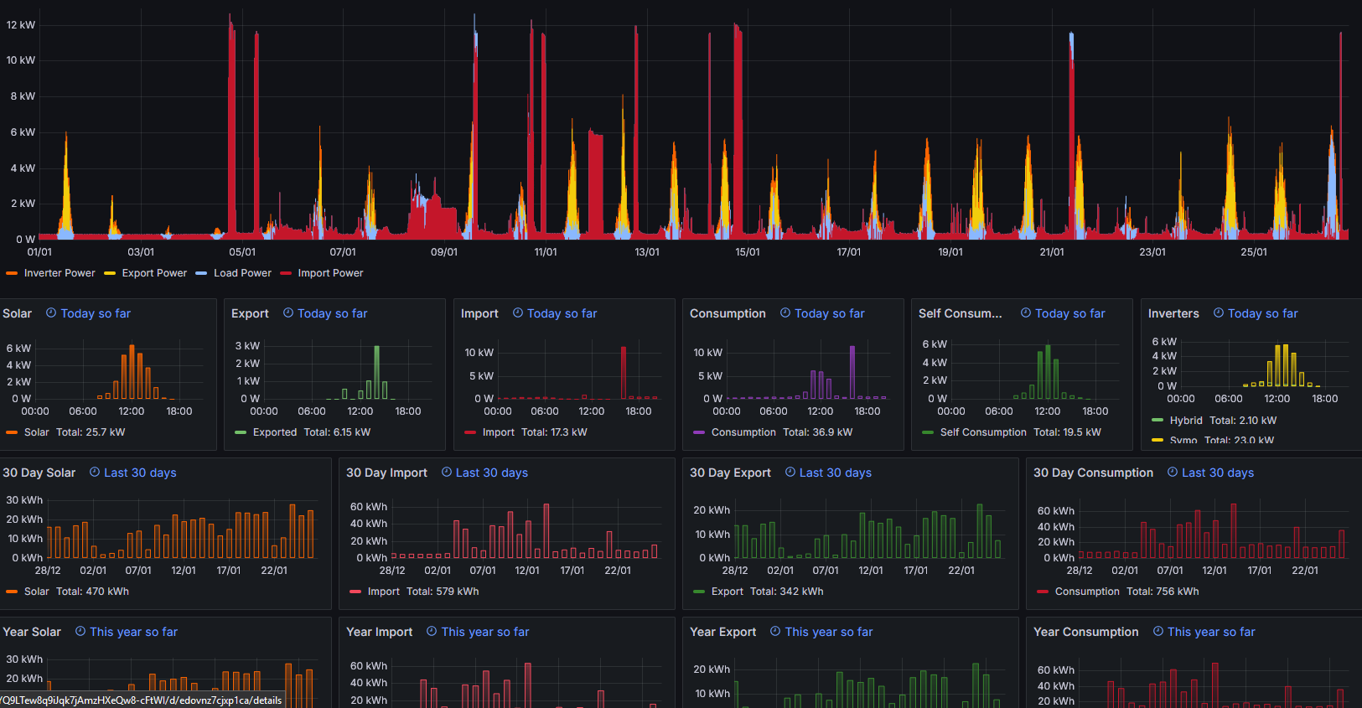The image size is (1362, 708).
Task: Click the dashboard URL in status bar
Action: tap(141, 700)
